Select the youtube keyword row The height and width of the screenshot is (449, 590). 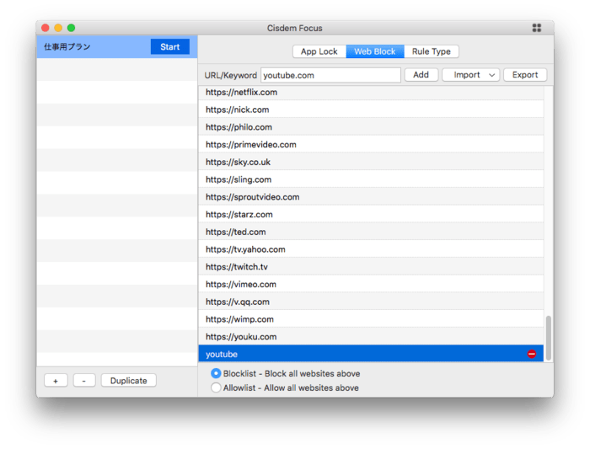click(x=371, y=354)
